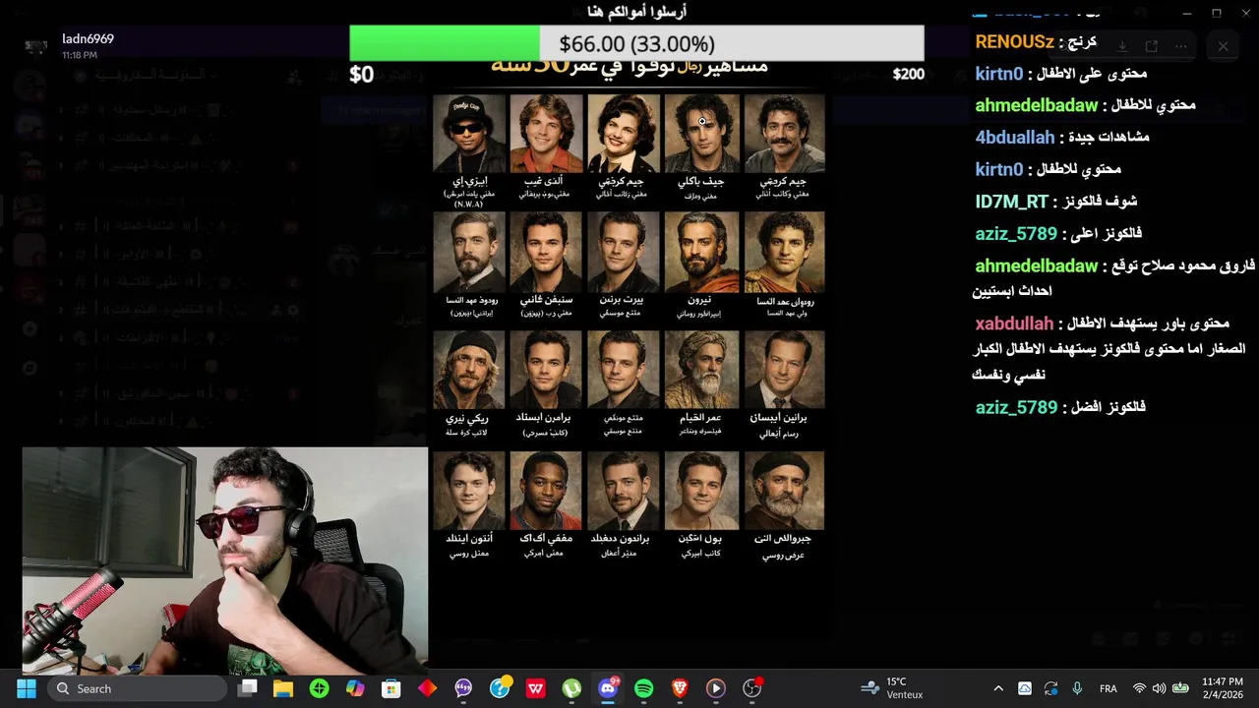Open ladn6969 user profile name
1259x708 pixels.
click(x=88, y=38)
